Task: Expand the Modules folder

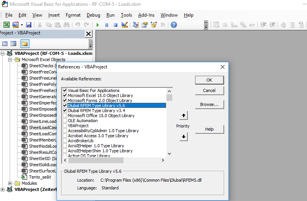Action: pyautogui.click(x=10, y=183)
